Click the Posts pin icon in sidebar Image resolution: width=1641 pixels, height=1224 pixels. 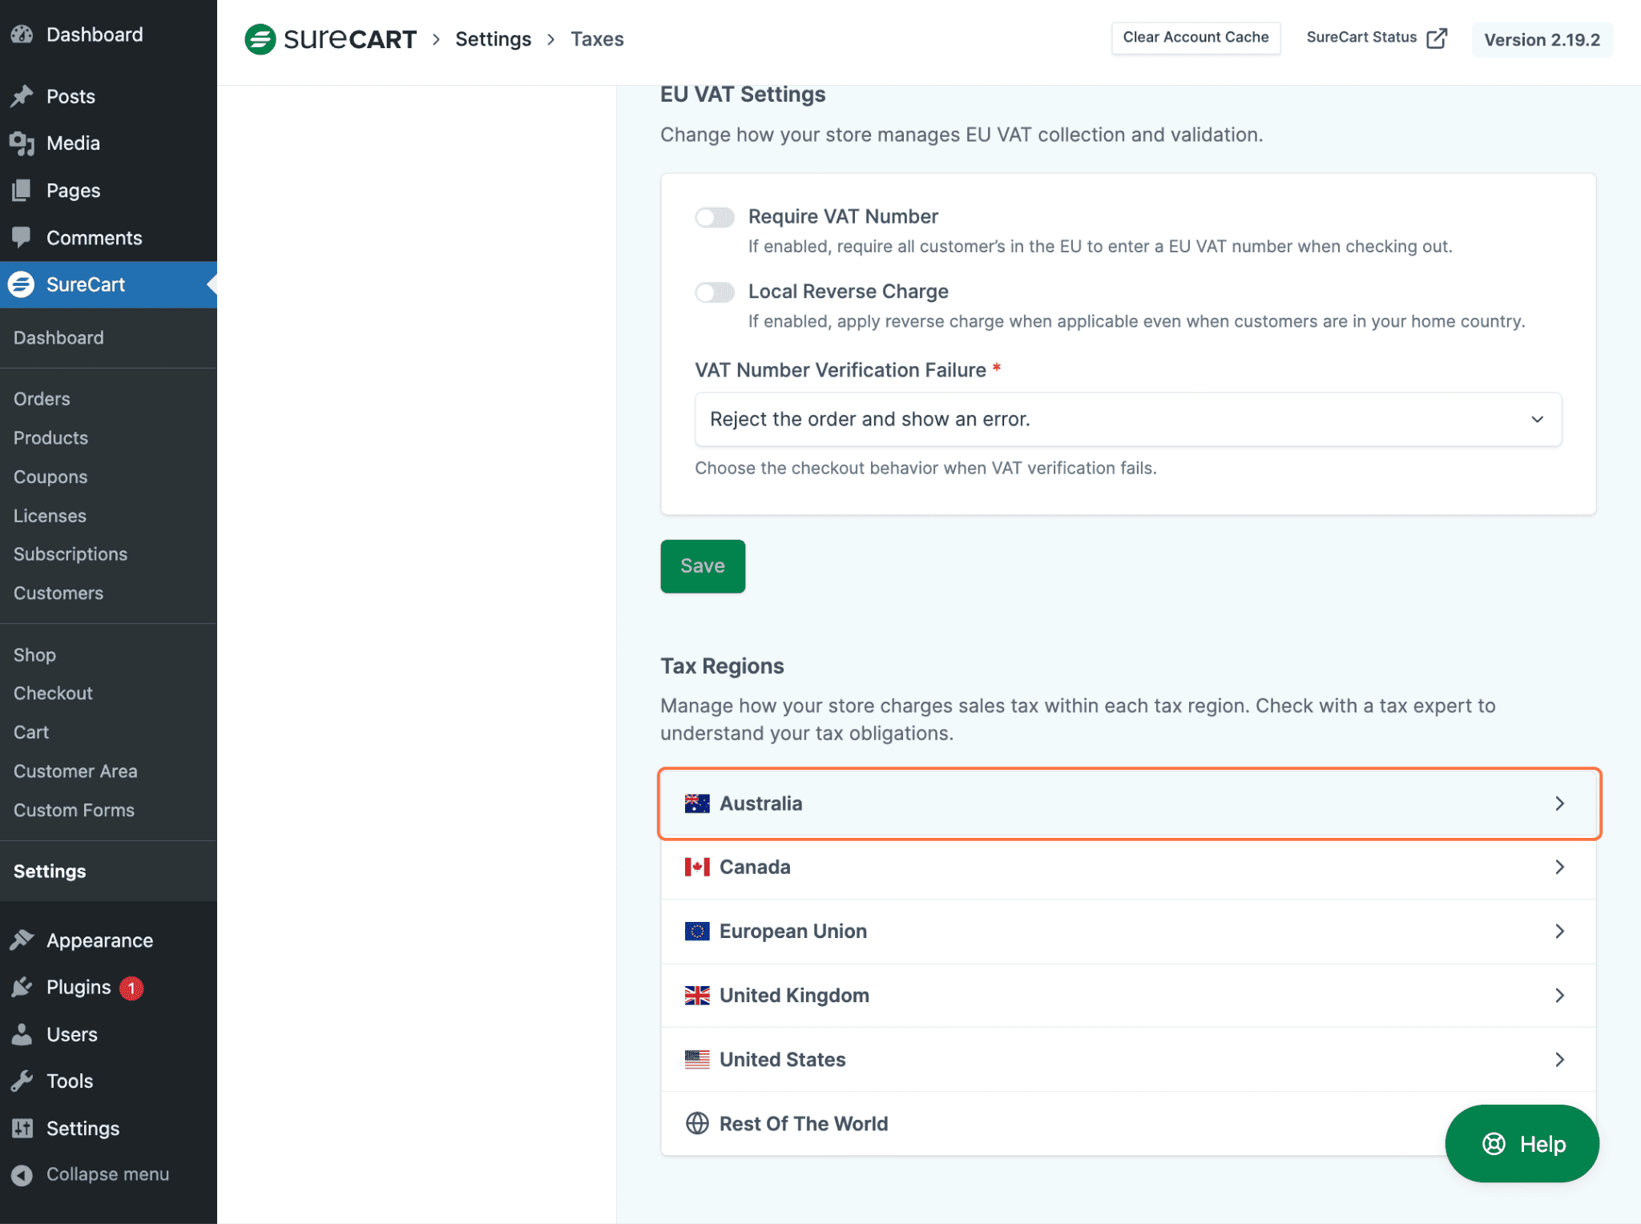(x=22, y=96)
